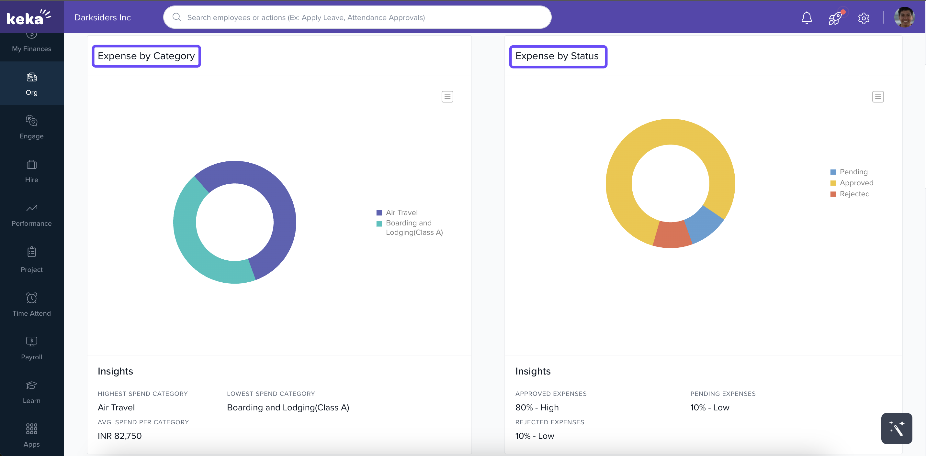The height and width of the screenshot is (456, 926).
Task: Select Org in the sidebar
Action: (32, 83)
